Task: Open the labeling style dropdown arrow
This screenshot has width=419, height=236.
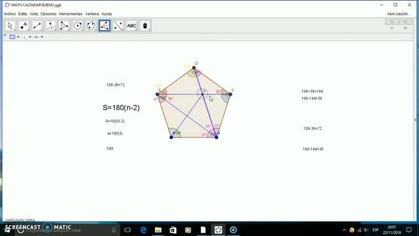Action: (42, 37)
